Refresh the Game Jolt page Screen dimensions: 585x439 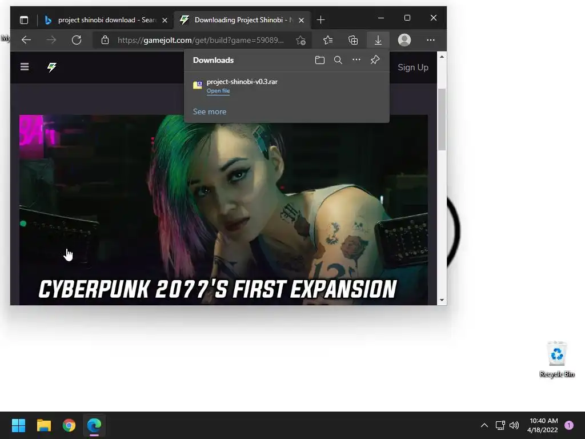pos(77,40)
